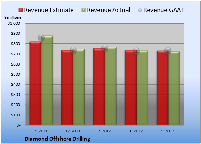Click the $600 axis value
Image resolution: width=201 pixels, height=144 pixels.
(15, 64)
